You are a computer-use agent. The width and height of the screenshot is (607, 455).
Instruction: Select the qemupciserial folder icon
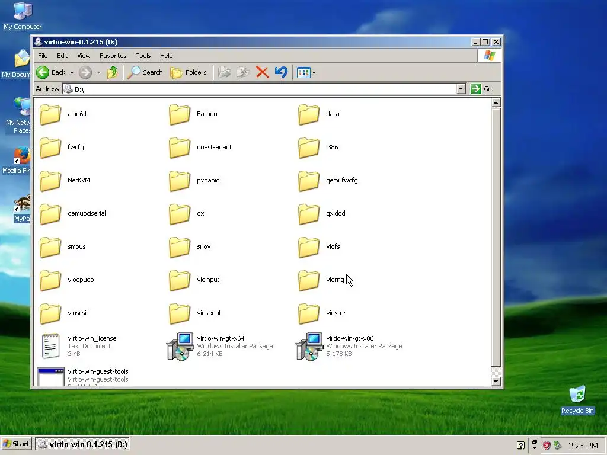tap(50, 214)
